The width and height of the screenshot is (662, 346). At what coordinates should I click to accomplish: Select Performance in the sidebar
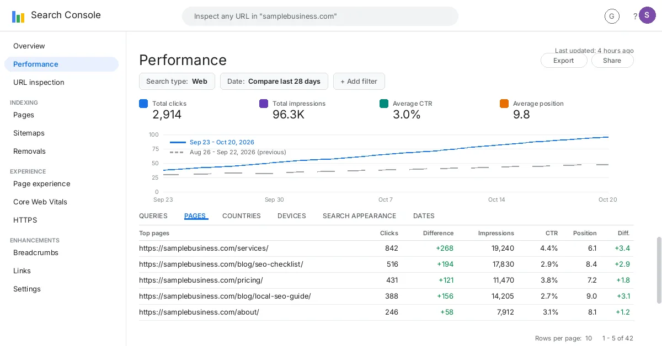coord(61,64)
